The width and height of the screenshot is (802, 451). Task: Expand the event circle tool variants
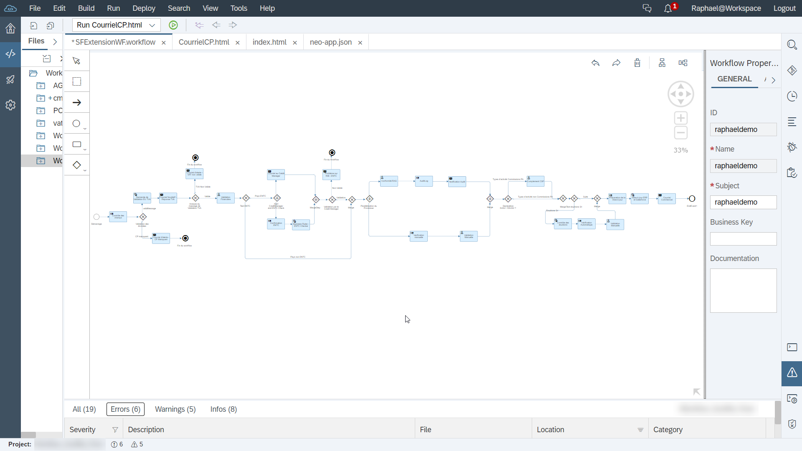click(x=85, y=128)
